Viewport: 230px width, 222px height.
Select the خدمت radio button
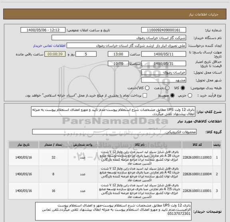pos(167,88)
